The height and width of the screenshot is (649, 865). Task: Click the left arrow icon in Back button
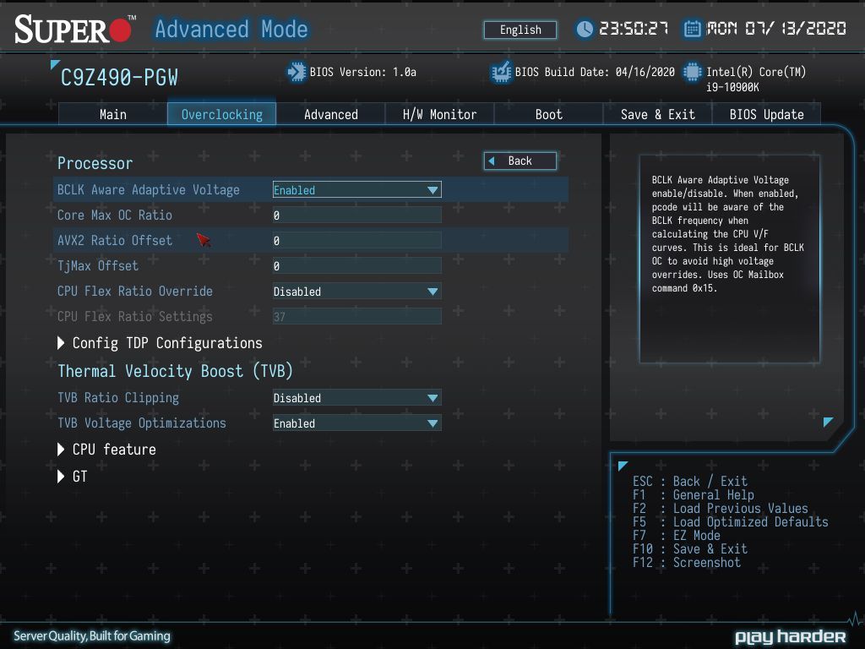492,161
